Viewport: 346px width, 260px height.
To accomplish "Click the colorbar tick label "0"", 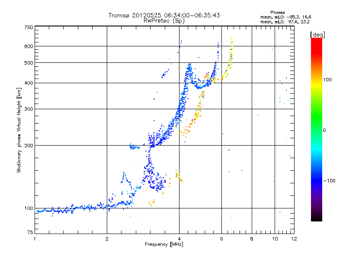I will coord(324,130).
